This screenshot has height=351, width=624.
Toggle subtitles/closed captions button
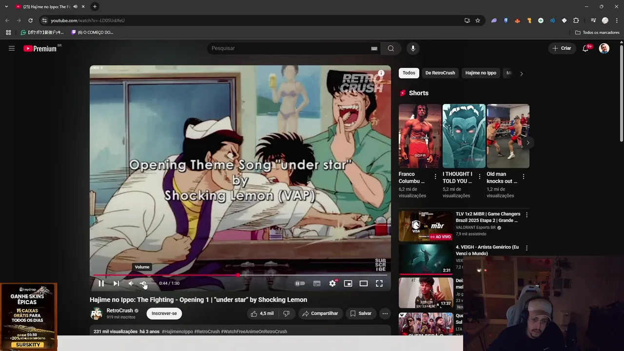tap(317, 283)
